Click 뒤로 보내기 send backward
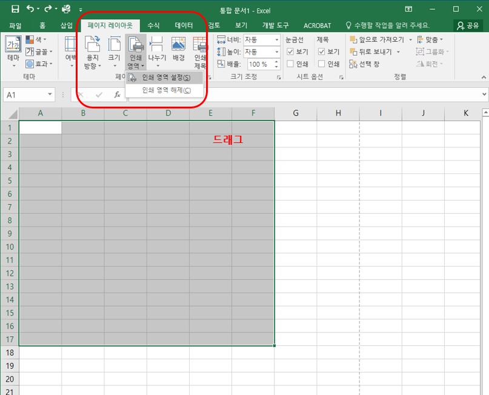Viewport: 489px width, 395px height. [x=370, y=51]
